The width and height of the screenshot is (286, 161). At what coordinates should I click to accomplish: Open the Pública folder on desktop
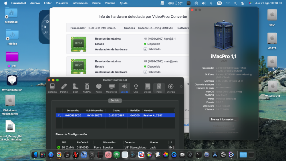pyautogui.click(x=12, y=37)
